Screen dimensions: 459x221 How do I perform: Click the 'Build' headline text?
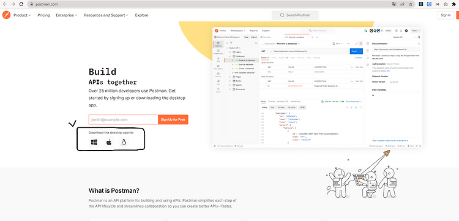coord(102,72)
